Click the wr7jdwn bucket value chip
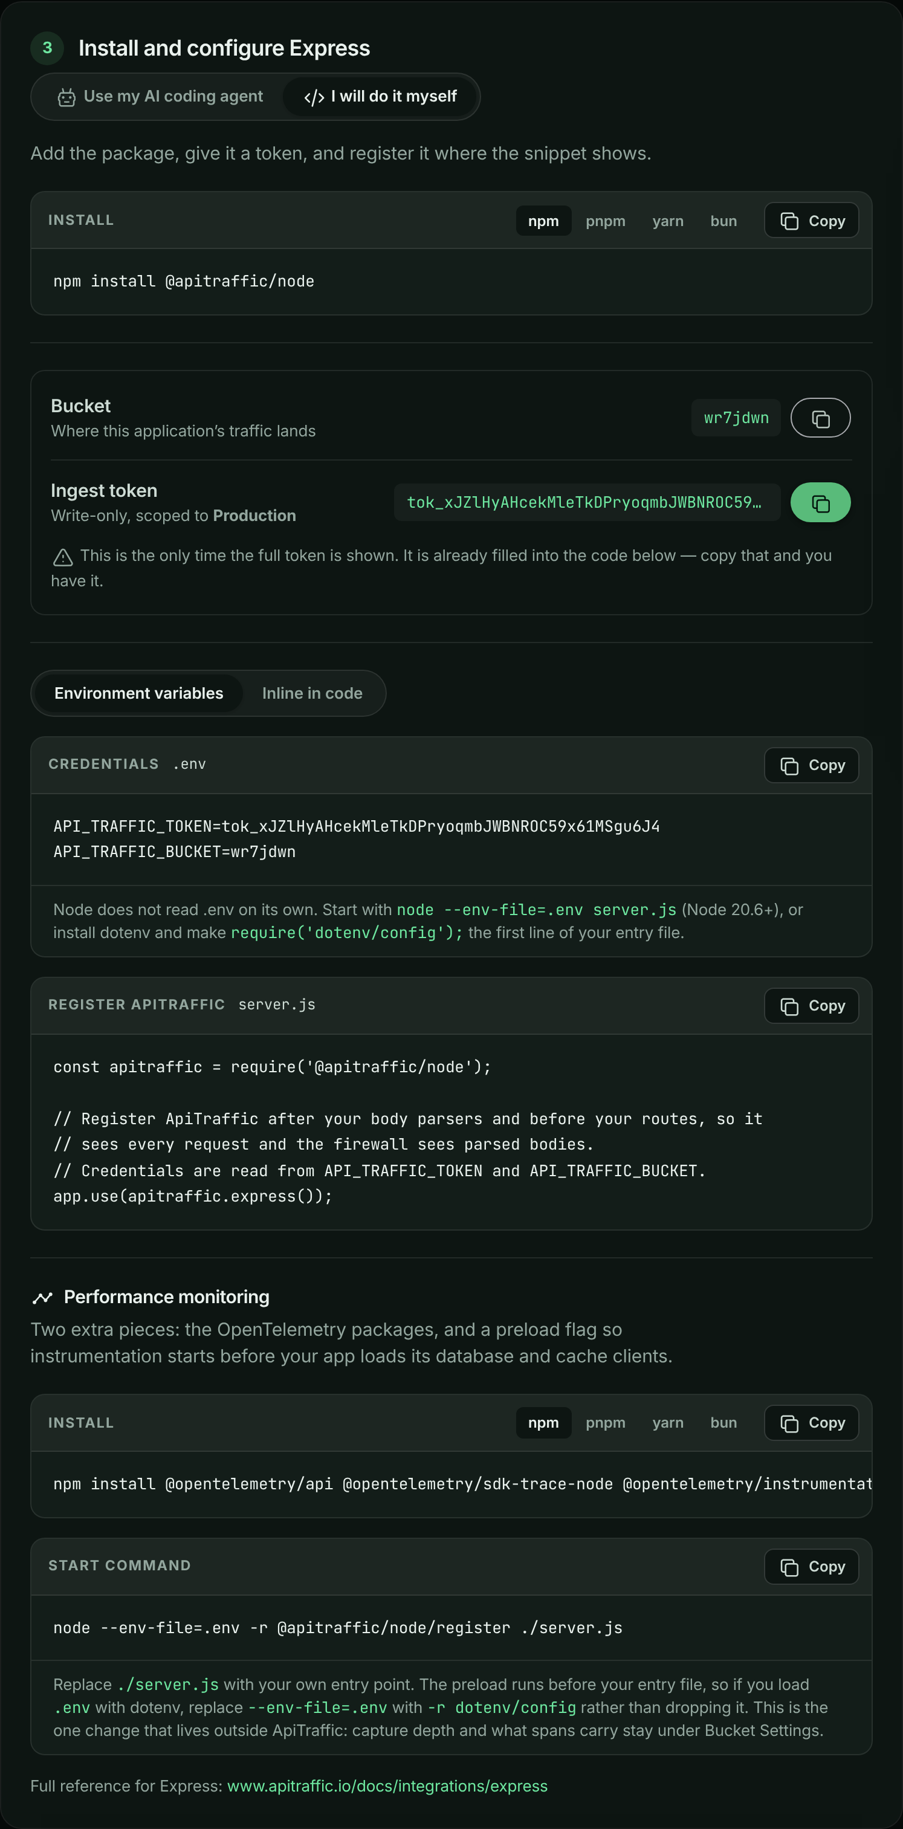The height and width of the screenshot is (1829, 903). point(736,418)
